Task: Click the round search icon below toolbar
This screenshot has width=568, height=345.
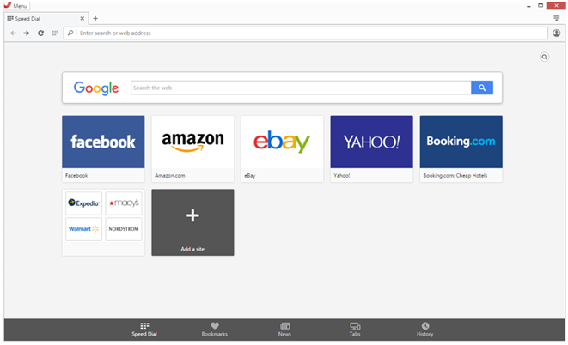Action: pos(544,57)
